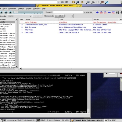The height and width of the screenshot is (122, 122).
Task: Open the media dropdown showing <none>
Action: click(x=19, y=16)
